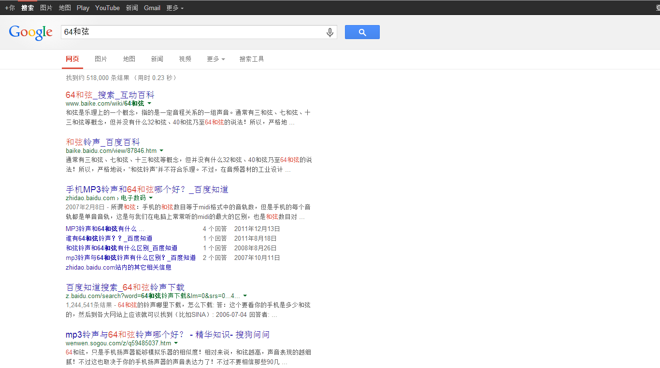Click the URL text wenwen.sogou.com/z/q59485037.htm
This screenshot has width=660, height=368.
pos(118,343)
